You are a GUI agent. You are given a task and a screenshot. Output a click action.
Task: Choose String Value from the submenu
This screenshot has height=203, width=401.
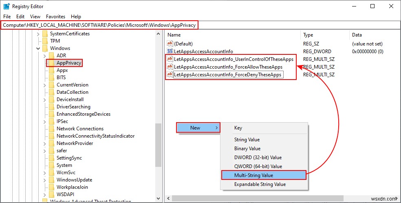(x=264, y=140)
